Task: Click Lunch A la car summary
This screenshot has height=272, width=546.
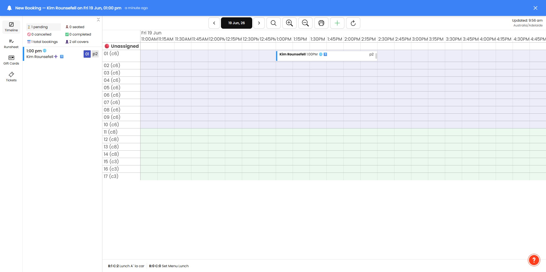Action: click(x=126, y=266)
